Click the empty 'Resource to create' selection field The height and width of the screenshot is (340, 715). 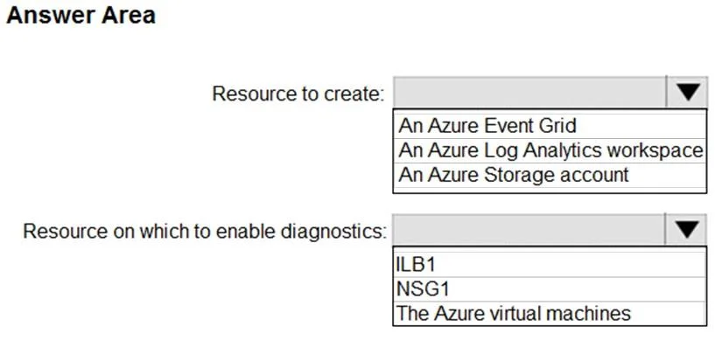click(x=529, y=93)
